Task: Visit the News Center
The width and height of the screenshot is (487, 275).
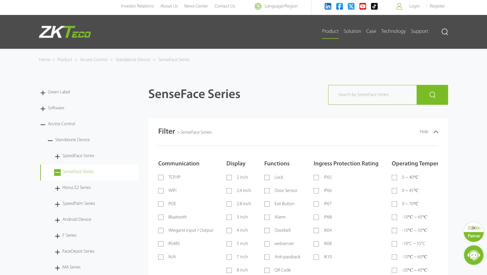Action: point(196,6)
